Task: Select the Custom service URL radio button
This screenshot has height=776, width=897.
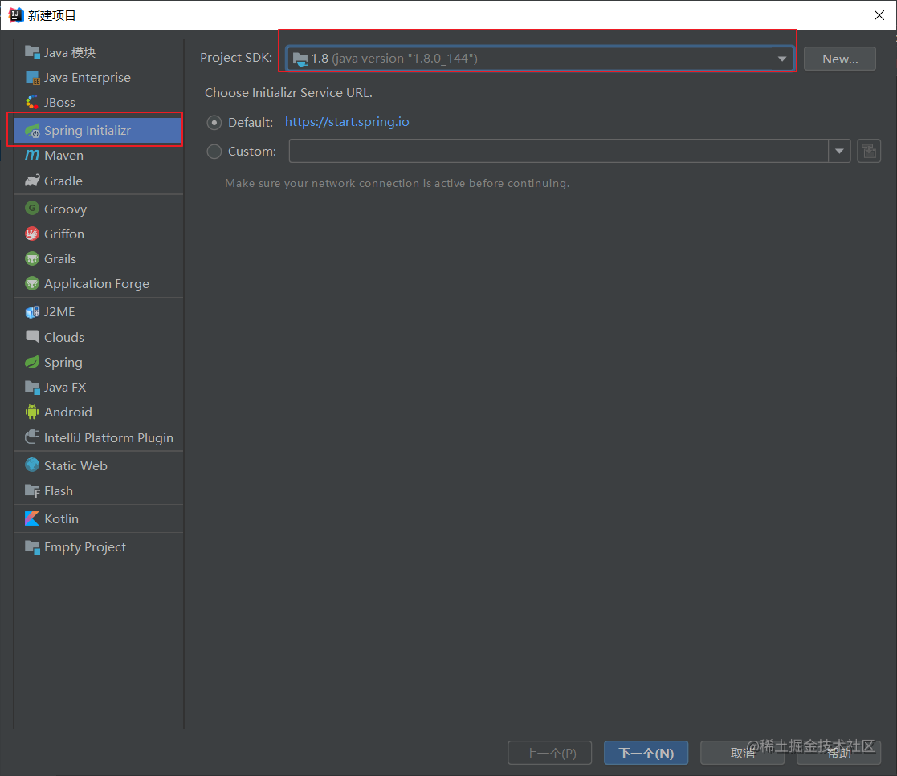Action: [214, 152]
